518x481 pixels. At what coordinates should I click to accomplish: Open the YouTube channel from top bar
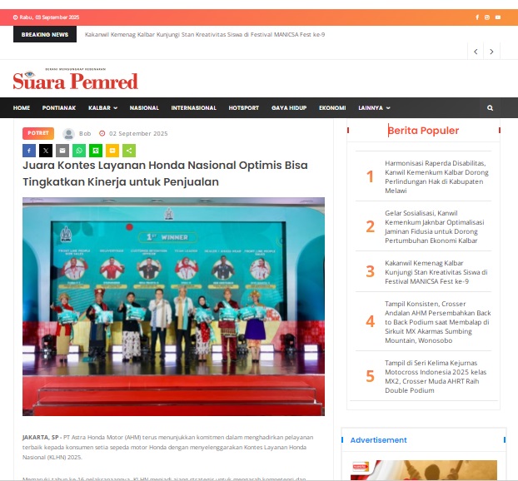pyautogui.click(x=498, y=17)
